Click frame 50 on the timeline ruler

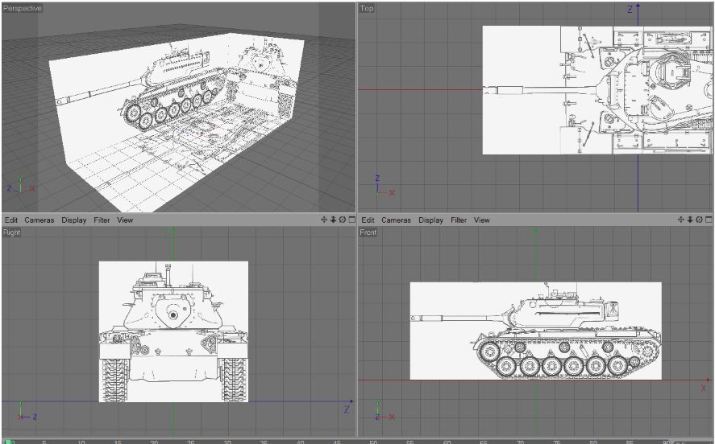(373, 442)
